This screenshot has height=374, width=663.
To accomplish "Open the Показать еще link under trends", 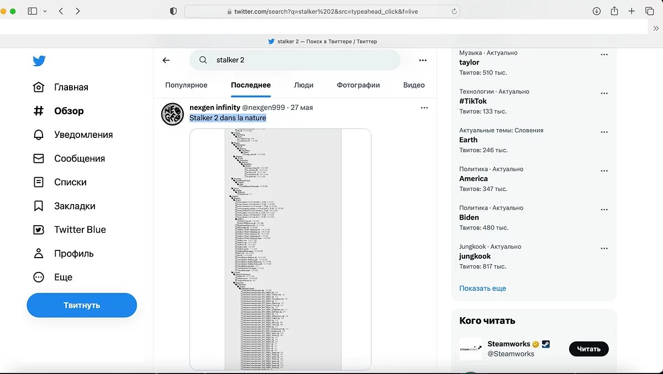I will pos(482,288).
